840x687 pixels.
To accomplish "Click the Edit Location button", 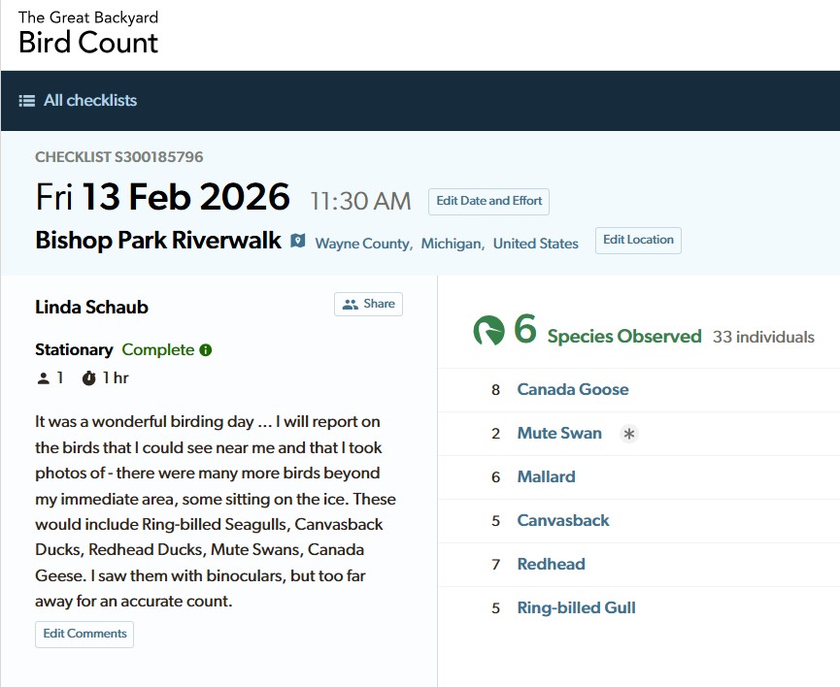I will pyautogui.click(x=638, y=240).
